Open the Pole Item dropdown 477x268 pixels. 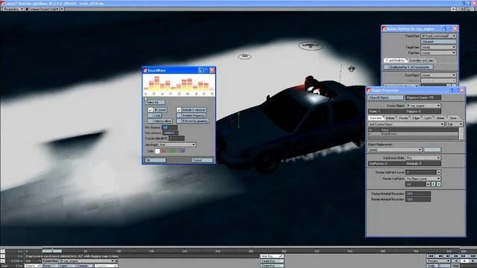pyautogui.click(x=438, y=53)
